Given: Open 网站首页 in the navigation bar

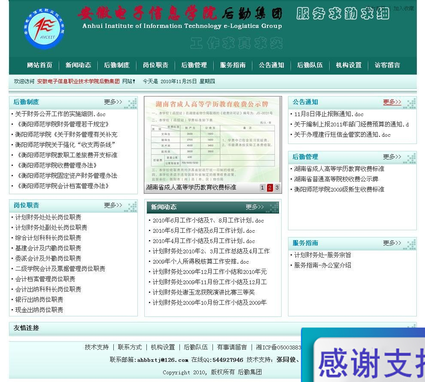Looking at the screenshot, I should coord(39,65).
